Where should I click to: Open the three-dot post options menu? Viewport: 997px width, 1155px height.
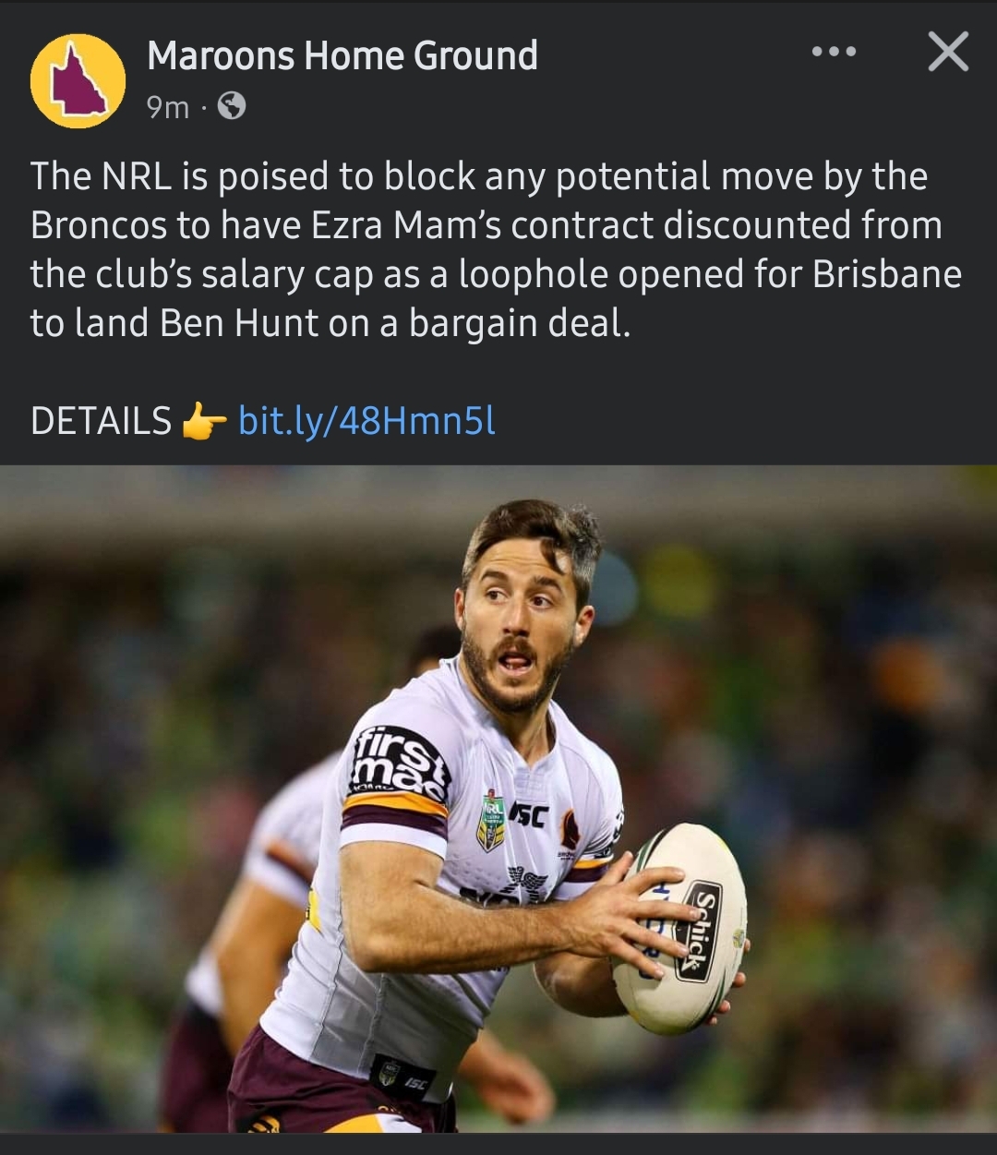tap(834, 52)
